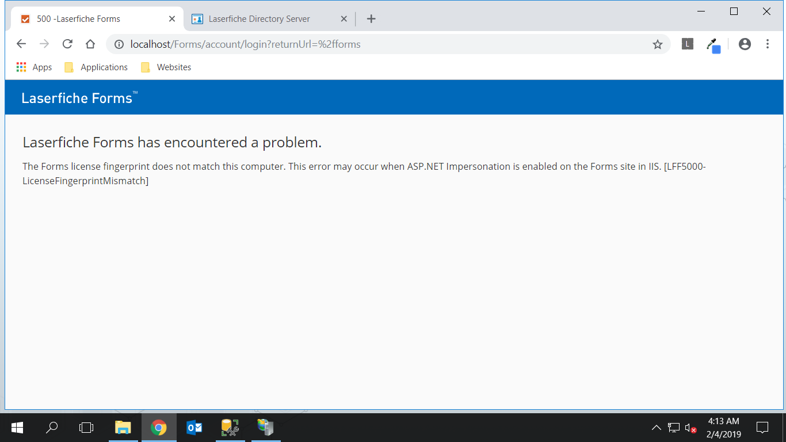786x442 pixels.
Task: Click the Laserfiche Forms header logo
Action: coord(79,98)
